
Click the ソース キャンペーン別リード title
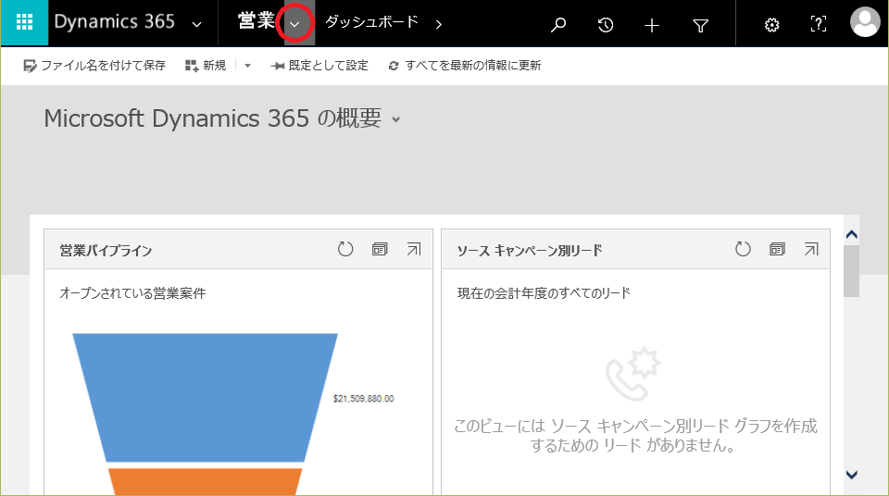coord(530,251)
